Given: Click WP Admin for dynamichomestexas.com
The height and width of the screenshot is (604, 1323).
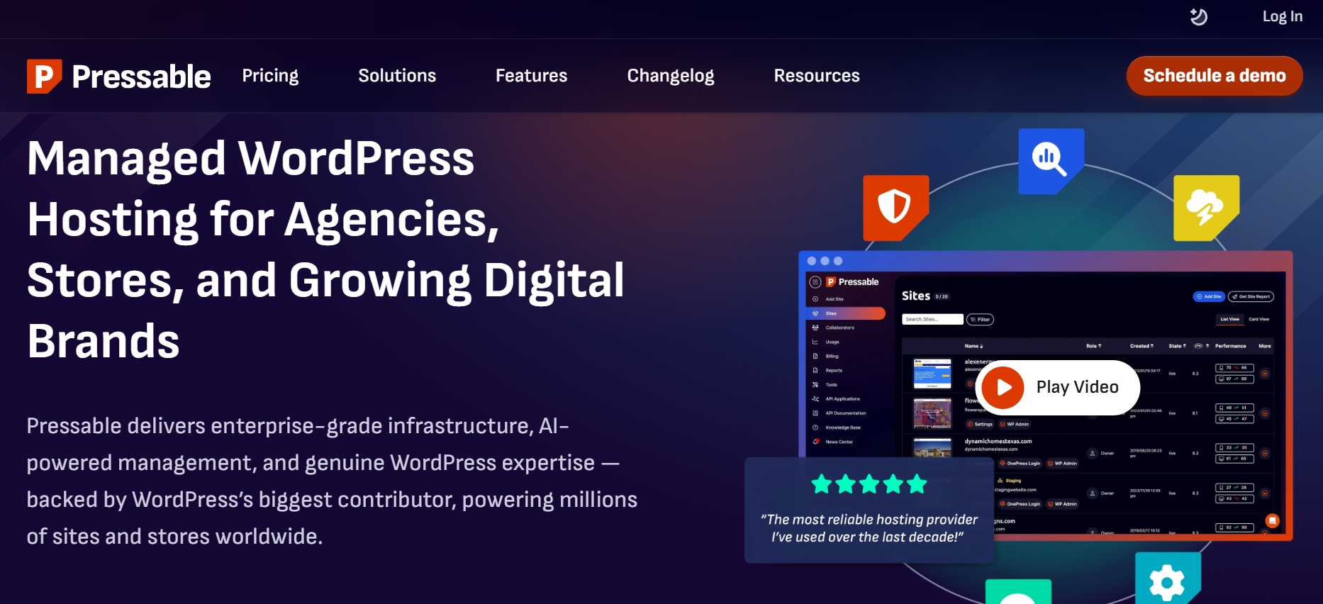Looking at the screenshot, I should coord(1061,463).
